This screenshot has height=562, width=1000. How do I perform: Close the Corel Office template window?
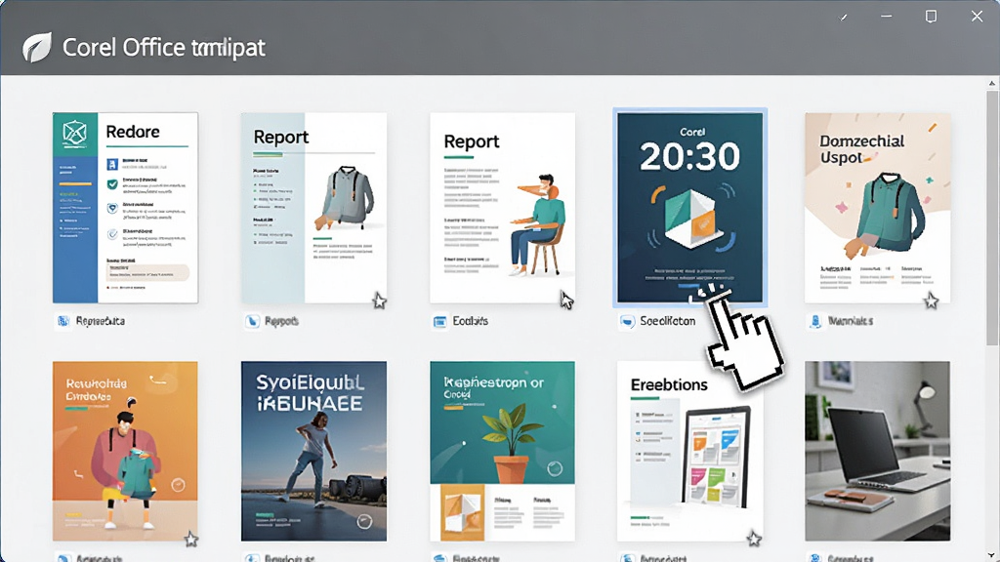pyautogui.click(x=977, y=16)
